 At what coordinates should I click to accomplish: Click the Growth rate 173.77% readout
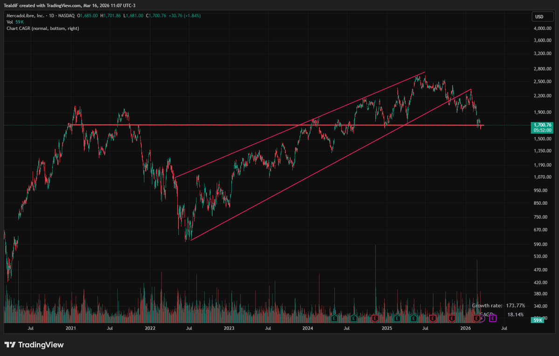(x=498, y=305)
